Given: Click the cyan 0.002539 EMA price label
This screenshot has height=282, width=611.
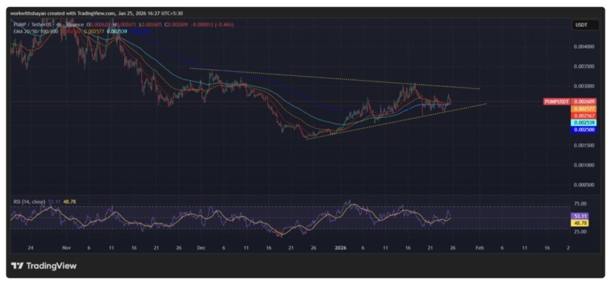Looking at the screenshot, I should click(x=583, y=122).
